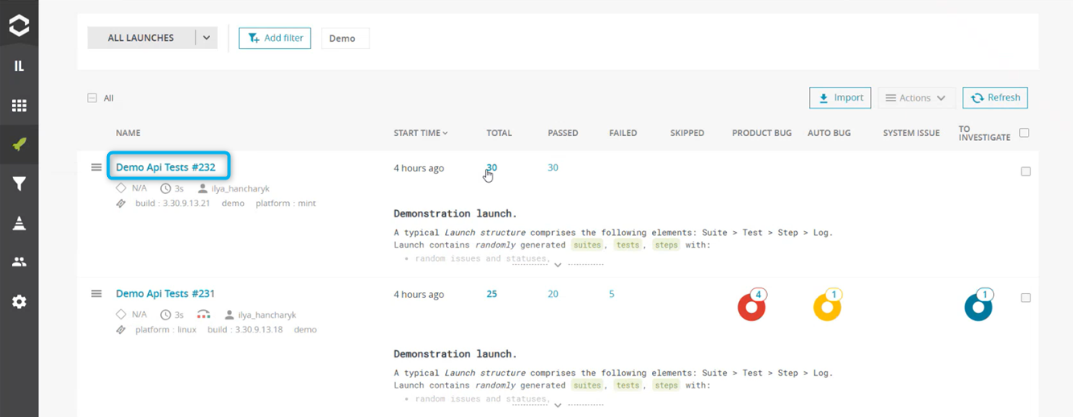The image size is (1073, 417).
Task: Click the PASSED column header
Action: [x=563, y=133]
